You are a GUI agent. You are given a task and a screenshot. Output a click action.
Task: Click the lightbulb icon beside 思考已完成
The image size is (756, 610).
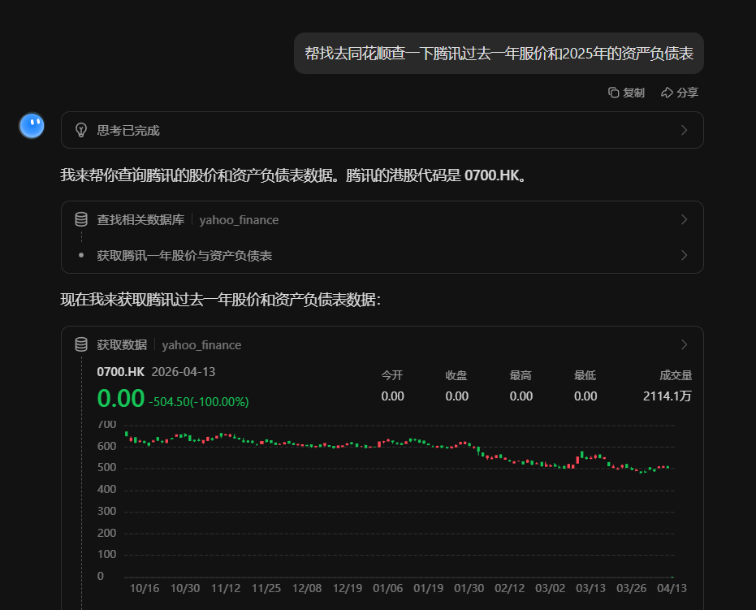[81, 130]
